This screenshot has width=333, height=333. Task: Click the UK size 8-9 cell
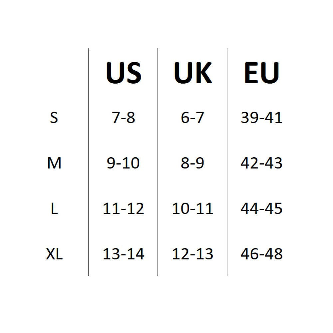pyautogui.click(x=192, y=163)
